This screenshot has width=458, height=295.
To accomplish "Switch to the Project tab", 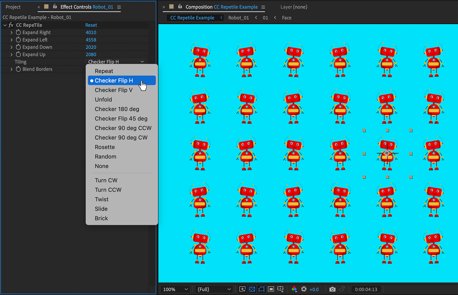I will point(13,7).
